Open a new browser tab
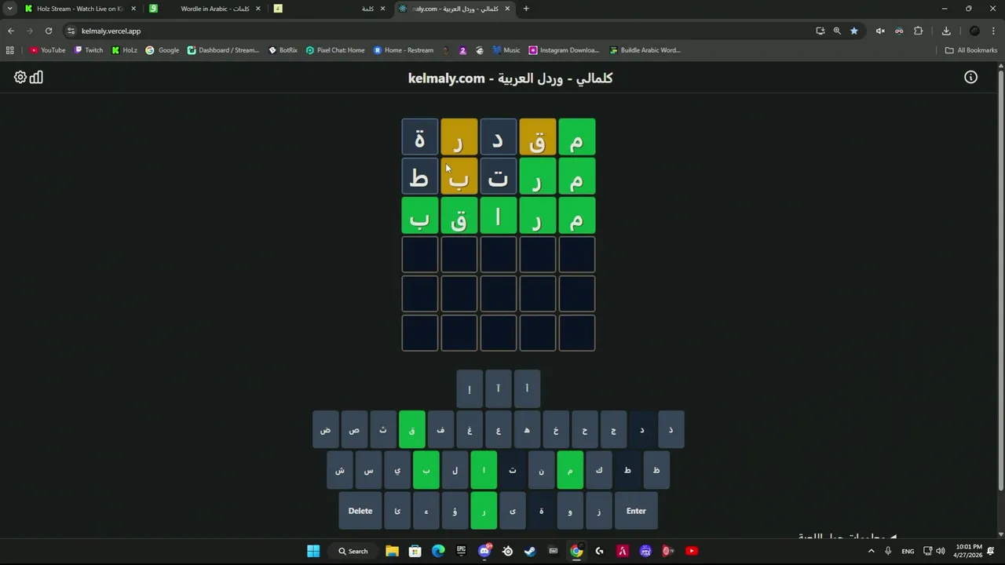Viewport: 1005px width, 565px height. tap(526, 9)
